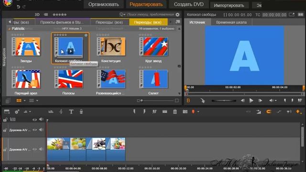
Task: Select the Проекты фильмов в Stu... library tab
Action: point(62,22)
